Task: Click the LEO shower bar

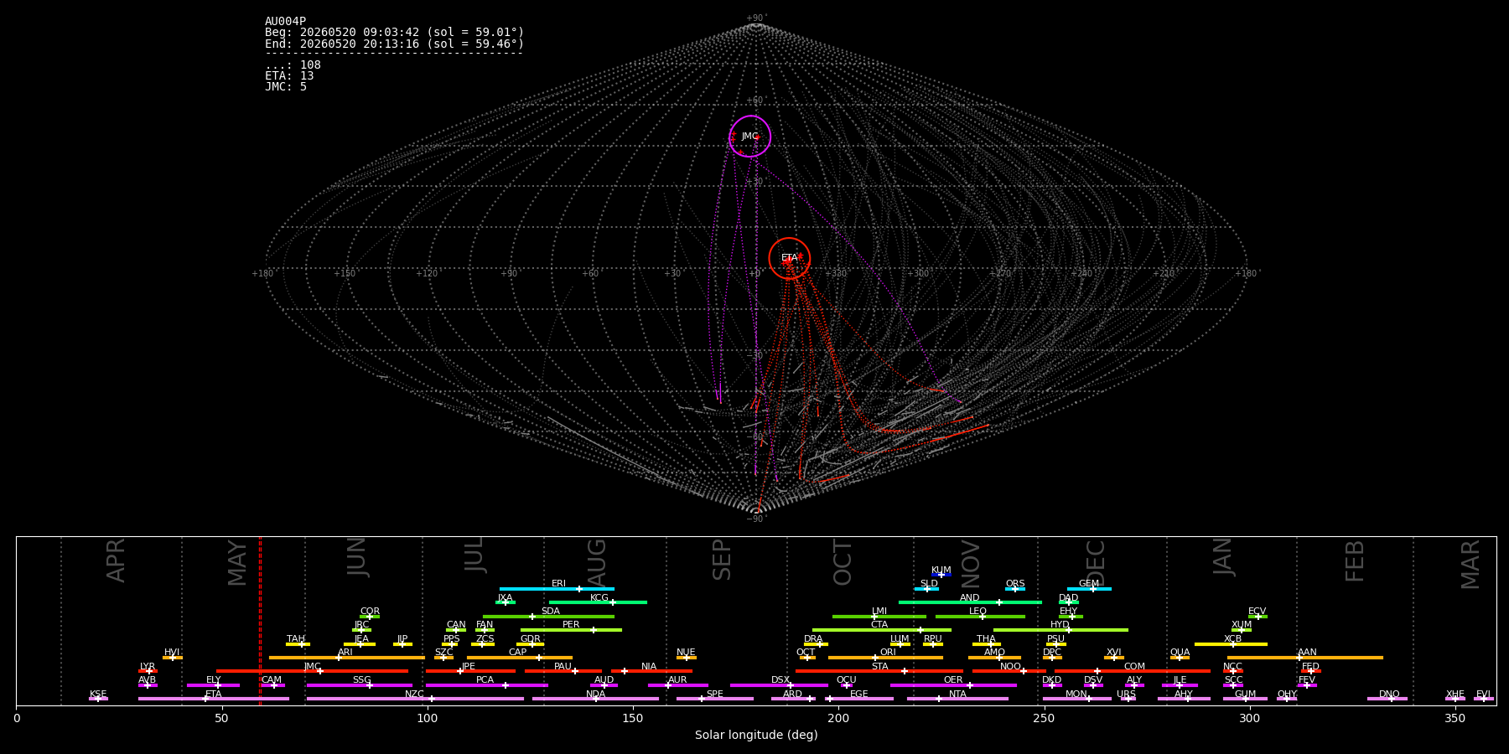Action: [x=980, y=617]
